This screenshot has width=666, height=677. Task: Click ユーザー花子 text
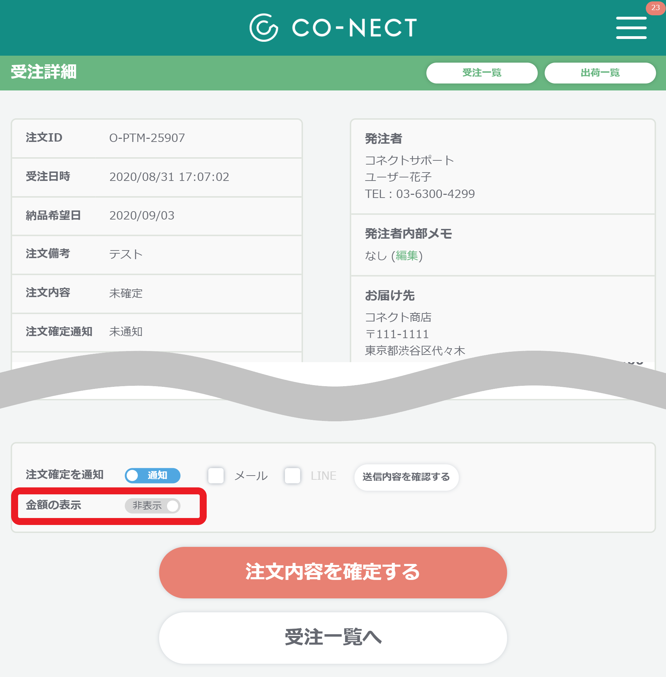[398, 177]
